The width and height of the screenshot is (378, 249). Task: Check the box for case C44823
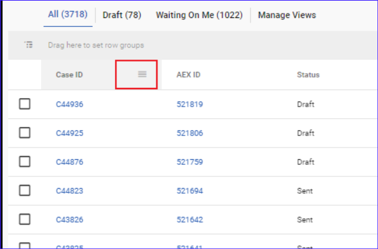[x=24, y=191]
